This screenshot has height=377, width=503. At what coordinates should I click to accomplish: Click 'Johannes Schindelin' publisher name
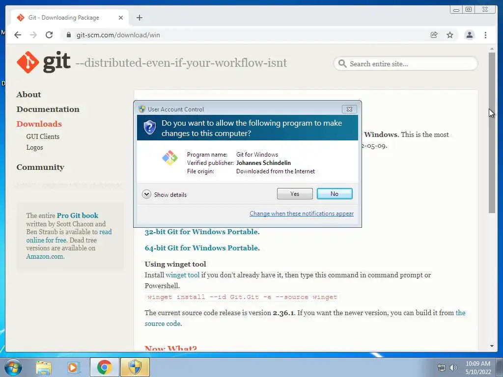[x=263, y=163]
